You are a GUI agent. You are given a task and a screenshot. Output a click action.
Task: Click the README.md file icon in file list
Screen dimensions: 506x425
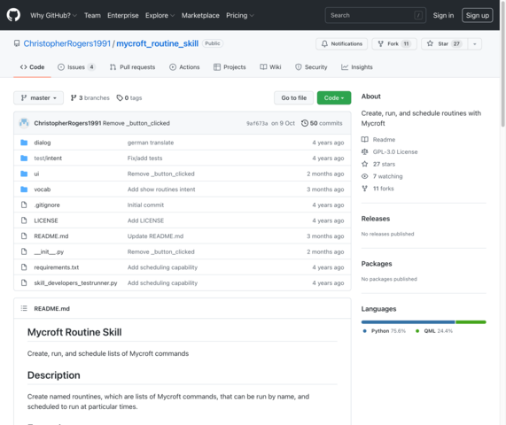tap(24, 236)
